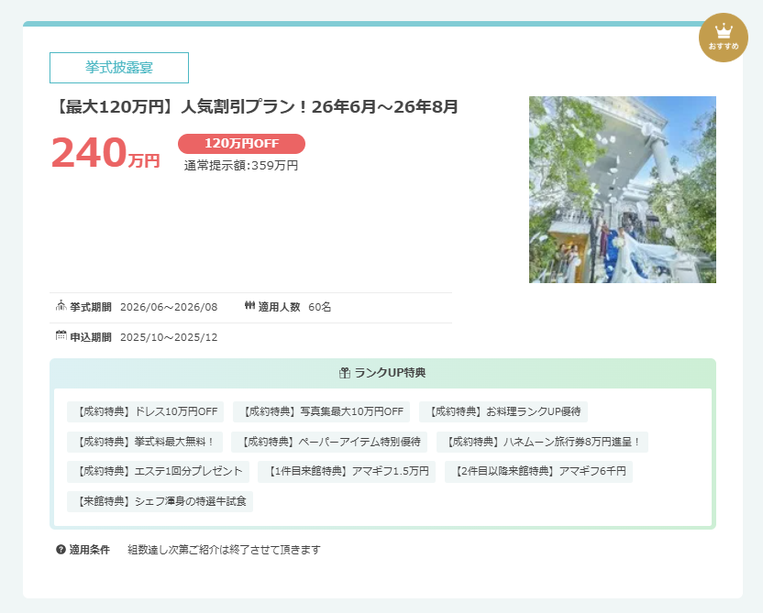Click the ハネムーン旅行券8万円進呈 benefit tag
Viewport: 763px width, 613px height.
[x=542, y=442]
